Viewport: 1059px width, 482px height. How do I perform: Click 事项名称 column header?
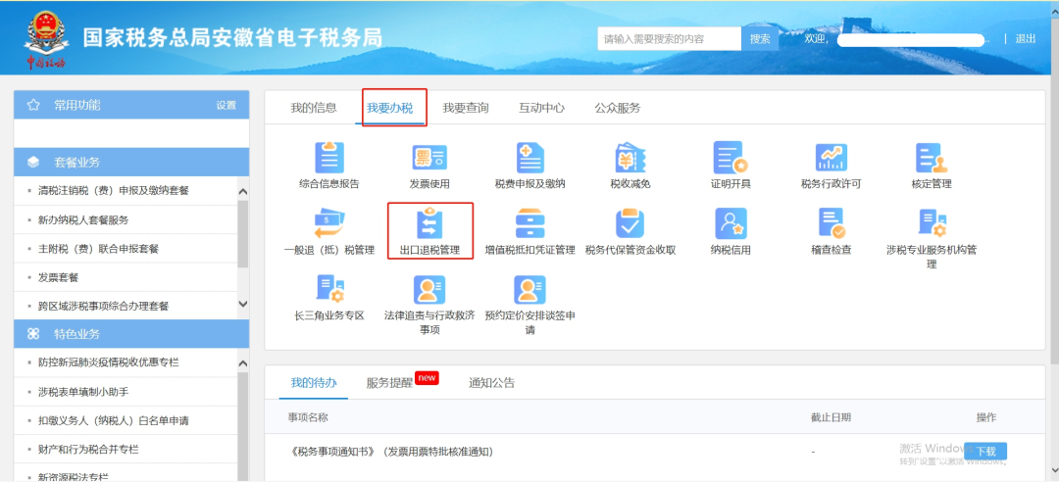pyautogui.click(x=308, y=417)
